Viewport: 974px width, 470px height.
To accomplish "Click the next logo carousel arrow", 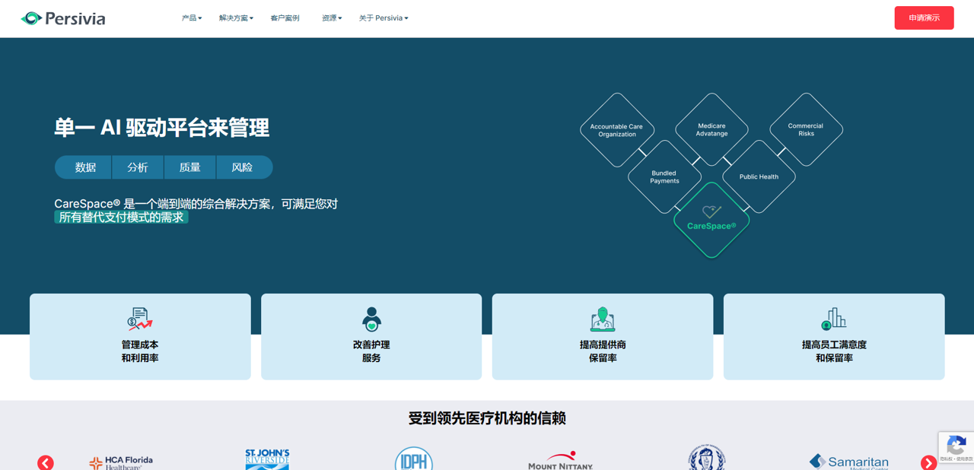I will [x=928, y=462].
